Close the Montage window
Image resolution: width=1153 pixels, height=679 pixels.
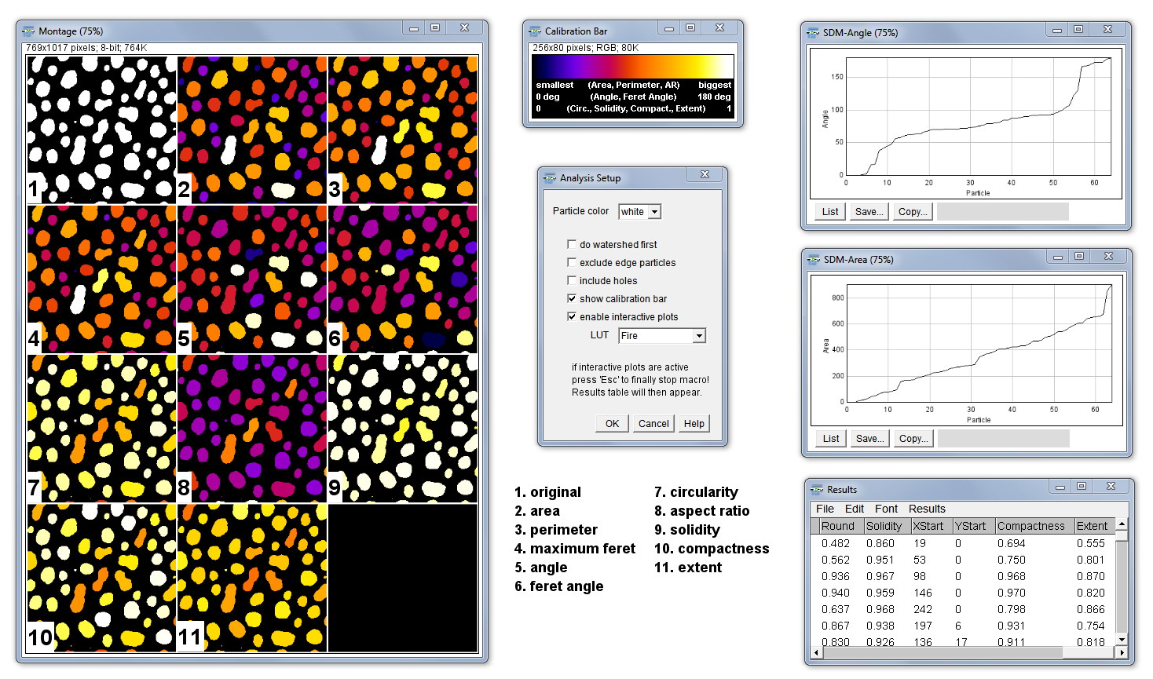464,28
